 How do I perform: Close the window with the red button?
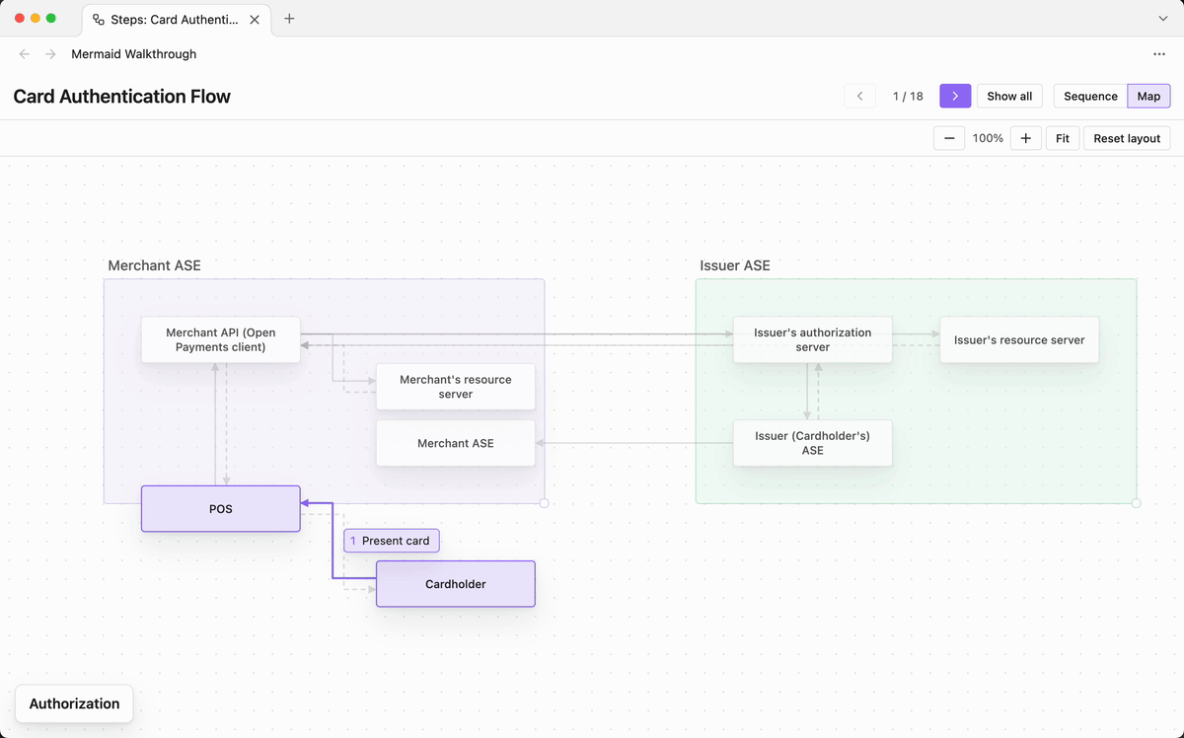[x=20, y=19]
